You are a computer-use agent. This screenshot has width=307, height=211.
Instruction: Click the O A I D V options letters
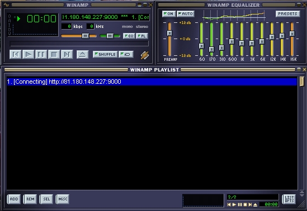point(10,25)
